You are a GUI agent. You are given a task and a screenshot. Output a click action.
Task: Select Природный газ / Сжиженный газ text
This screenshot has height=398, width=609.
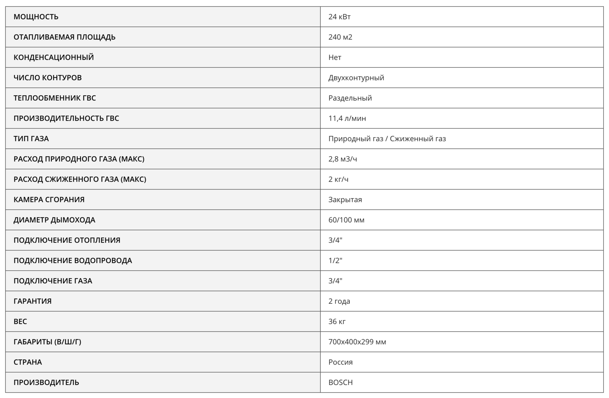387,138
